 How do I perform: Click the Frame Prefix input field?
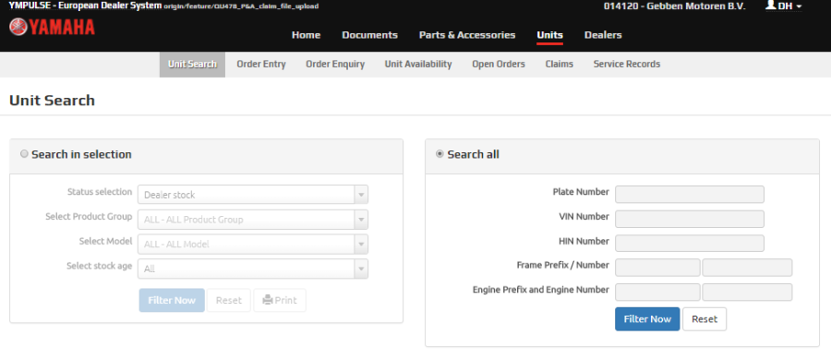pos(657,268)
